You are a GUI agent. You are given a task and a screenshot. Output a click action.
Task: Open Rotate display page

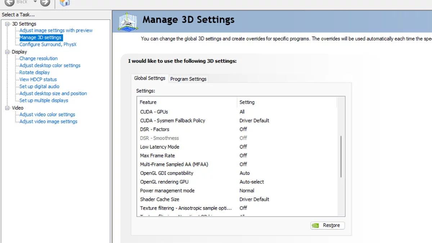[35, 72]
